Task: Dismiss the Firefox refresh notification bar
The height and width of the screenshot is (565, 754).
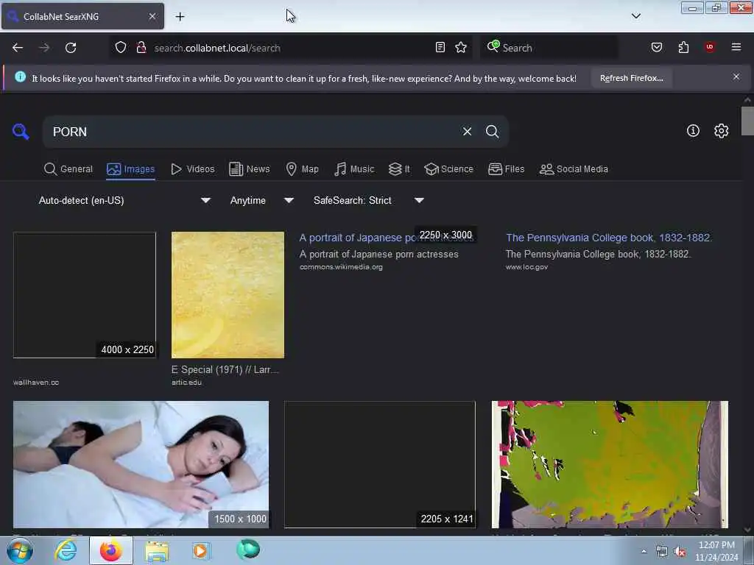Action: [736, 77]
